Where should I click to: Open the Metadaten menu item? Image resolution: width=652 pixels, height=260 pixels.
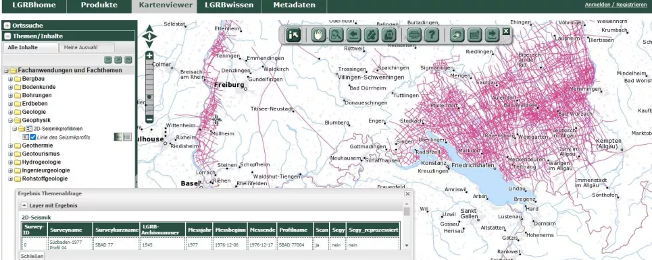point(295,5)
